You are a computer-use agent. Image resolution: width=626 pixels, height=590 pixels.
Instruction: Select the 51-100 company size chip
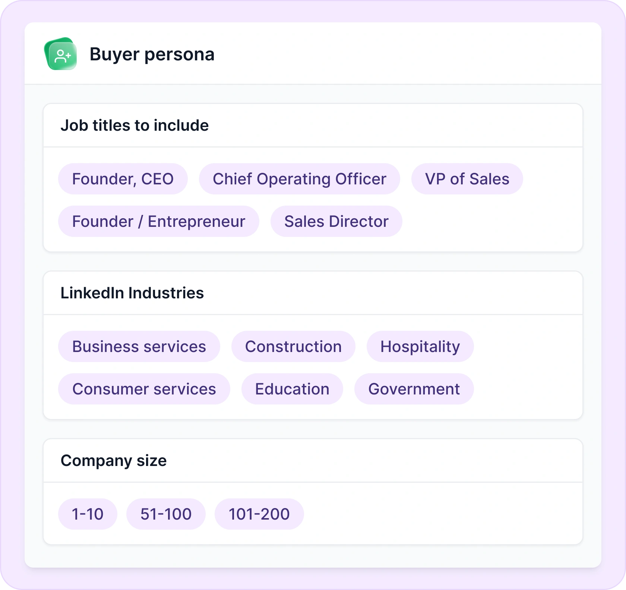pos(166,514)
